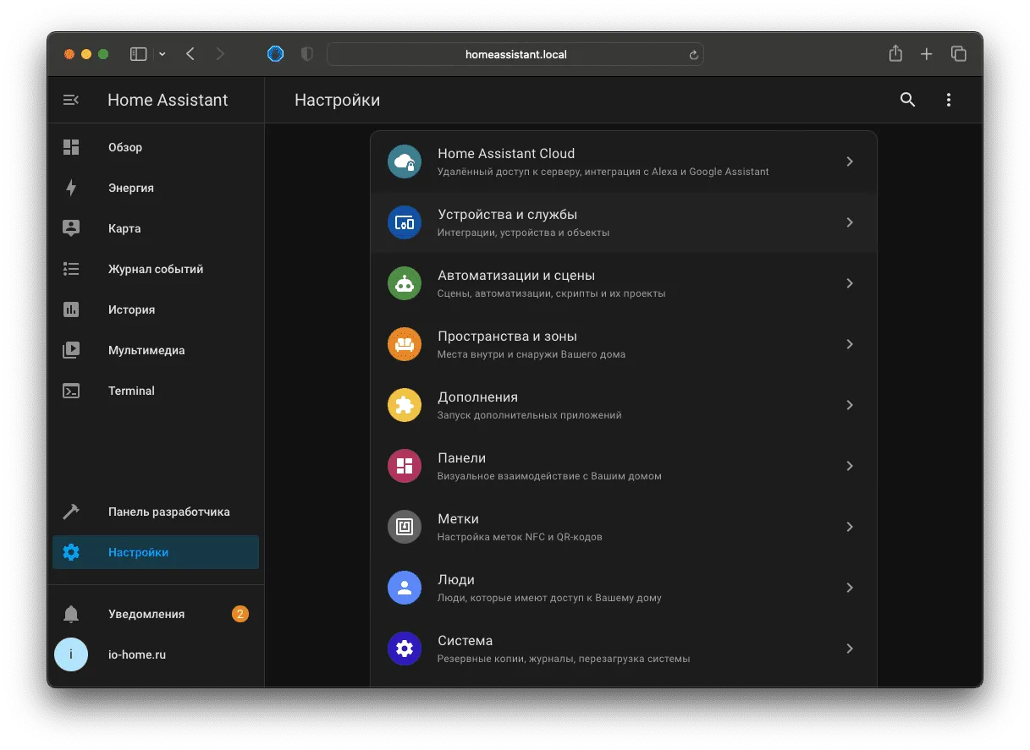This screenshot has height=750, width=1030.
Task: Click the Автоматизации и сцены robot icon
Action: (x=405, y=283)
